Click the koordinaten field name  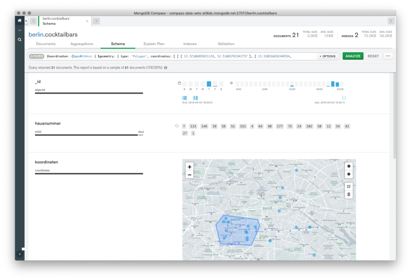tap(46, 162)
